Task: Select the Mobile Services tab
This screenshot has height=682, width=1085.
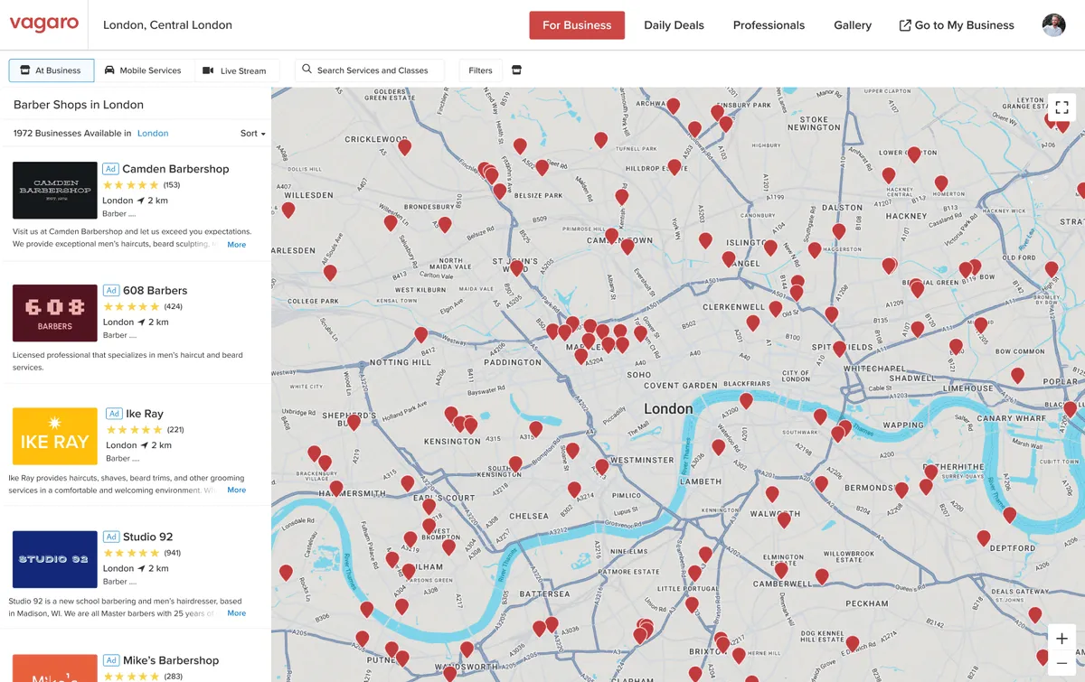Action: [142, 70]
